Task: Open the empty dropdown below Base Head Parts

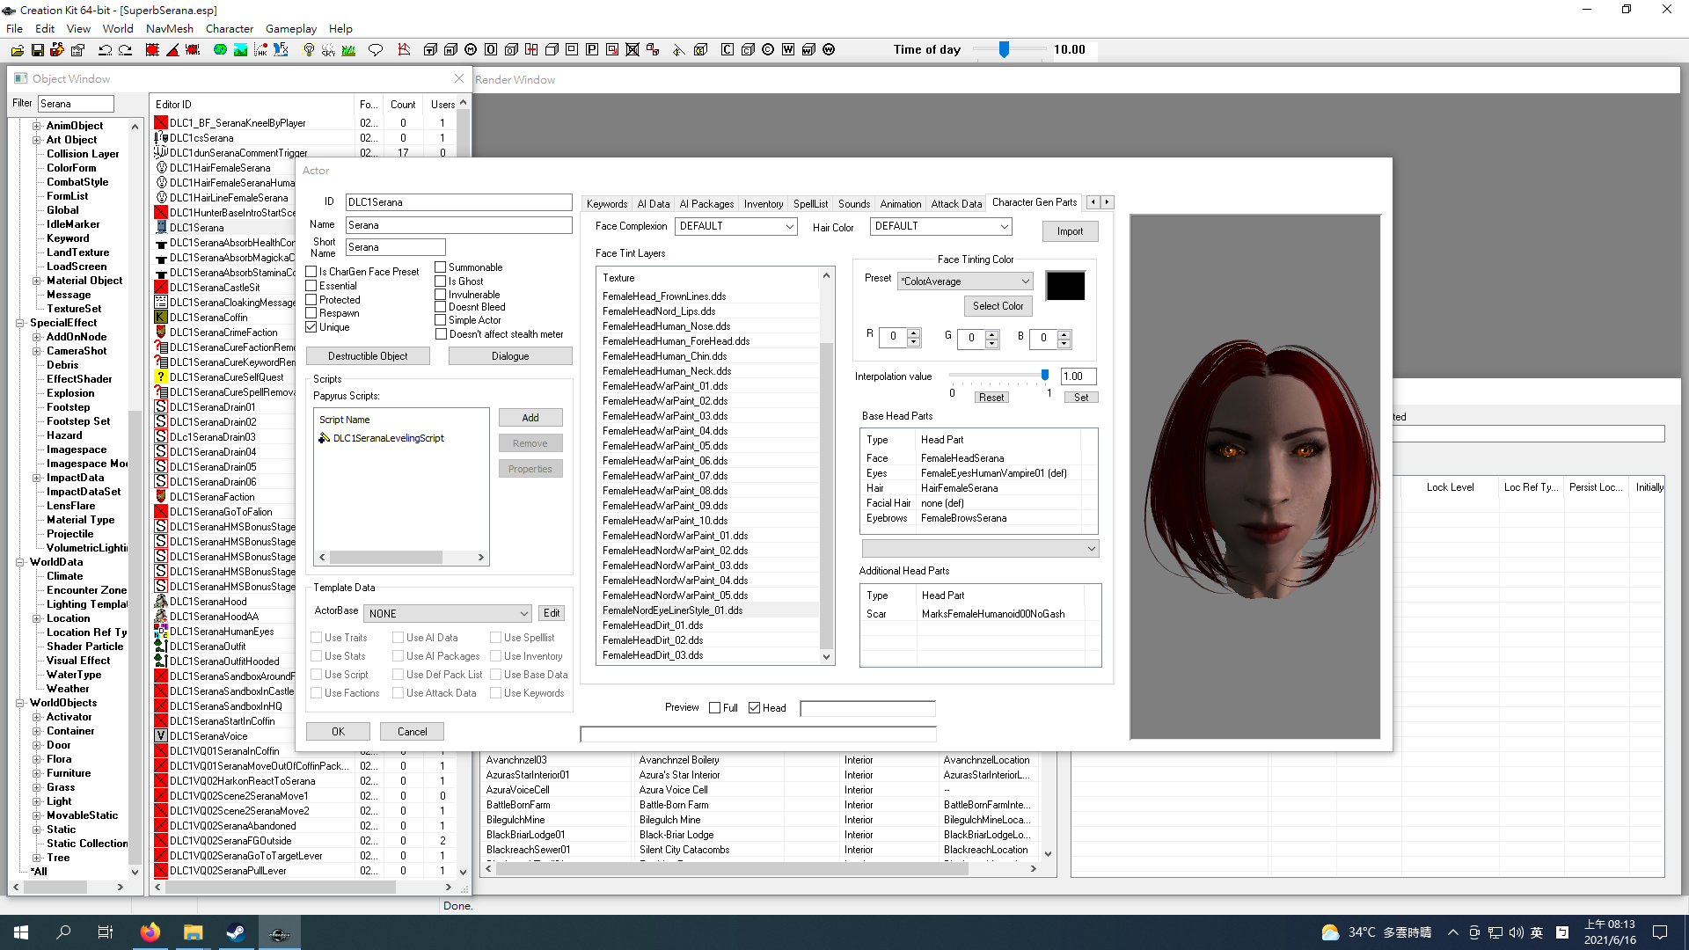Action: tap(980, 549)
